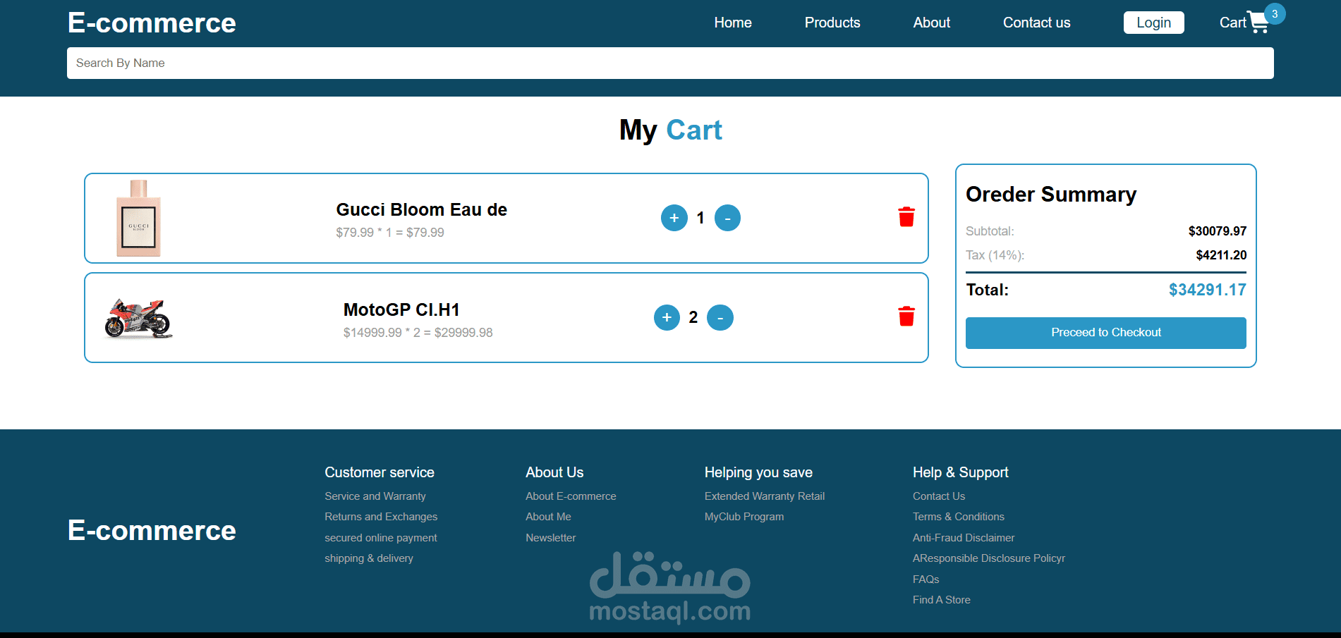Screen dimensions: 1341x638
Task: Open the Newsletter footer link
Action: tap(551, 538)
